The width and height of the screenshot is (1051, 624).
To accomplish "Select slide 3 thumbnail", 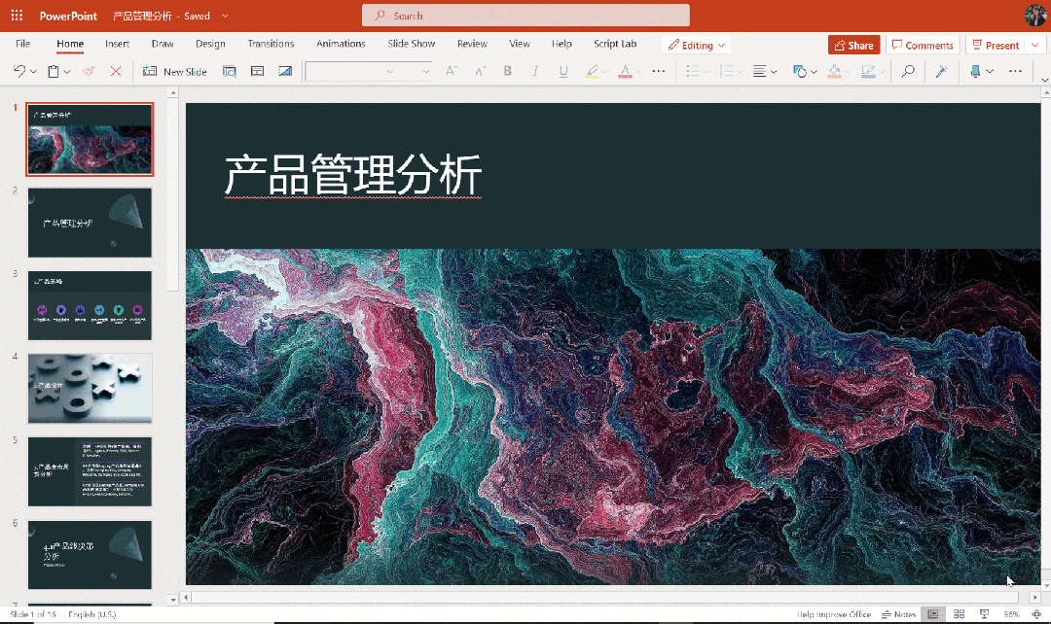I will pyautogui.click(x=90, y=305).
